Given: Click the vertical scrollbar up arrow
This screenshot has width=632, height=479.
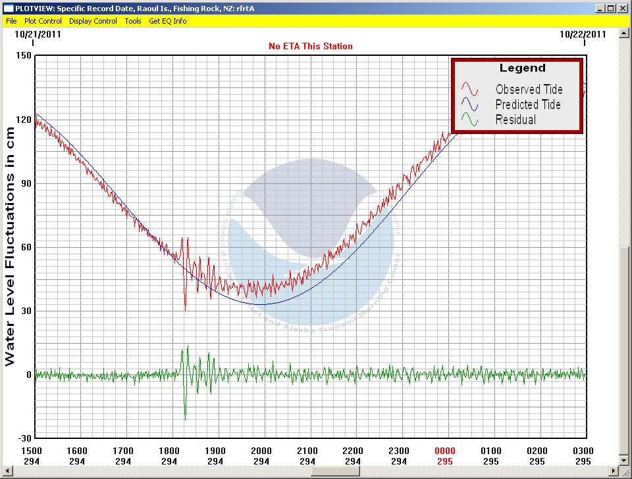Looking at the screenshot, I should [624, 33].
